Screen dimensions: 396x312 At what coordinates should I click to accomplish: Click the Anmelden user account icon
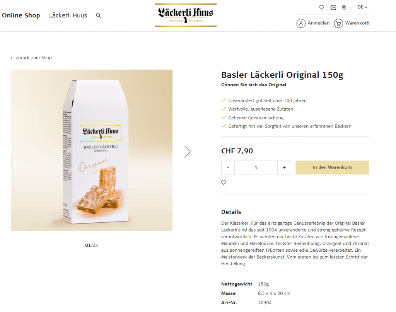[301, 23]
